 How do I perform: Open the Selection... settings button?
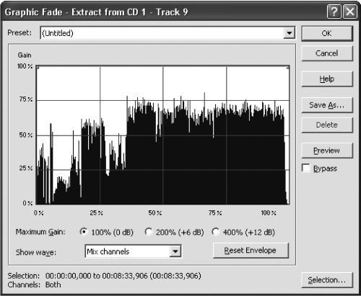(327, 280)
